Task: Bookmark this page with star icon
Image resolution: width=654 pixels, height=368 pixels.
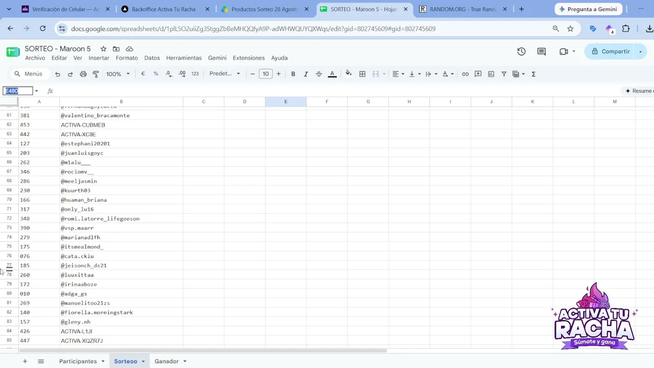Action: (x=570, y=29)
